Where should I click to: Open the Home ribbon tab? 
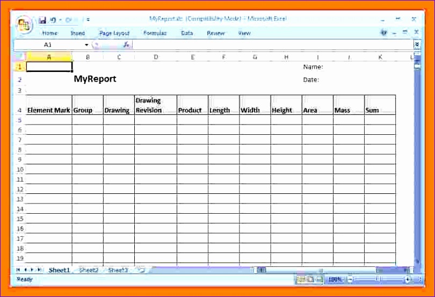[50, 33]
